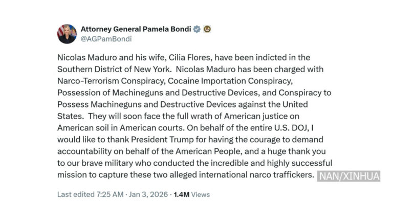This screenshot has height=221, width=393.
Task: Open the Attorney General Pamela Bondi profile name
Action: coord(136,29)
